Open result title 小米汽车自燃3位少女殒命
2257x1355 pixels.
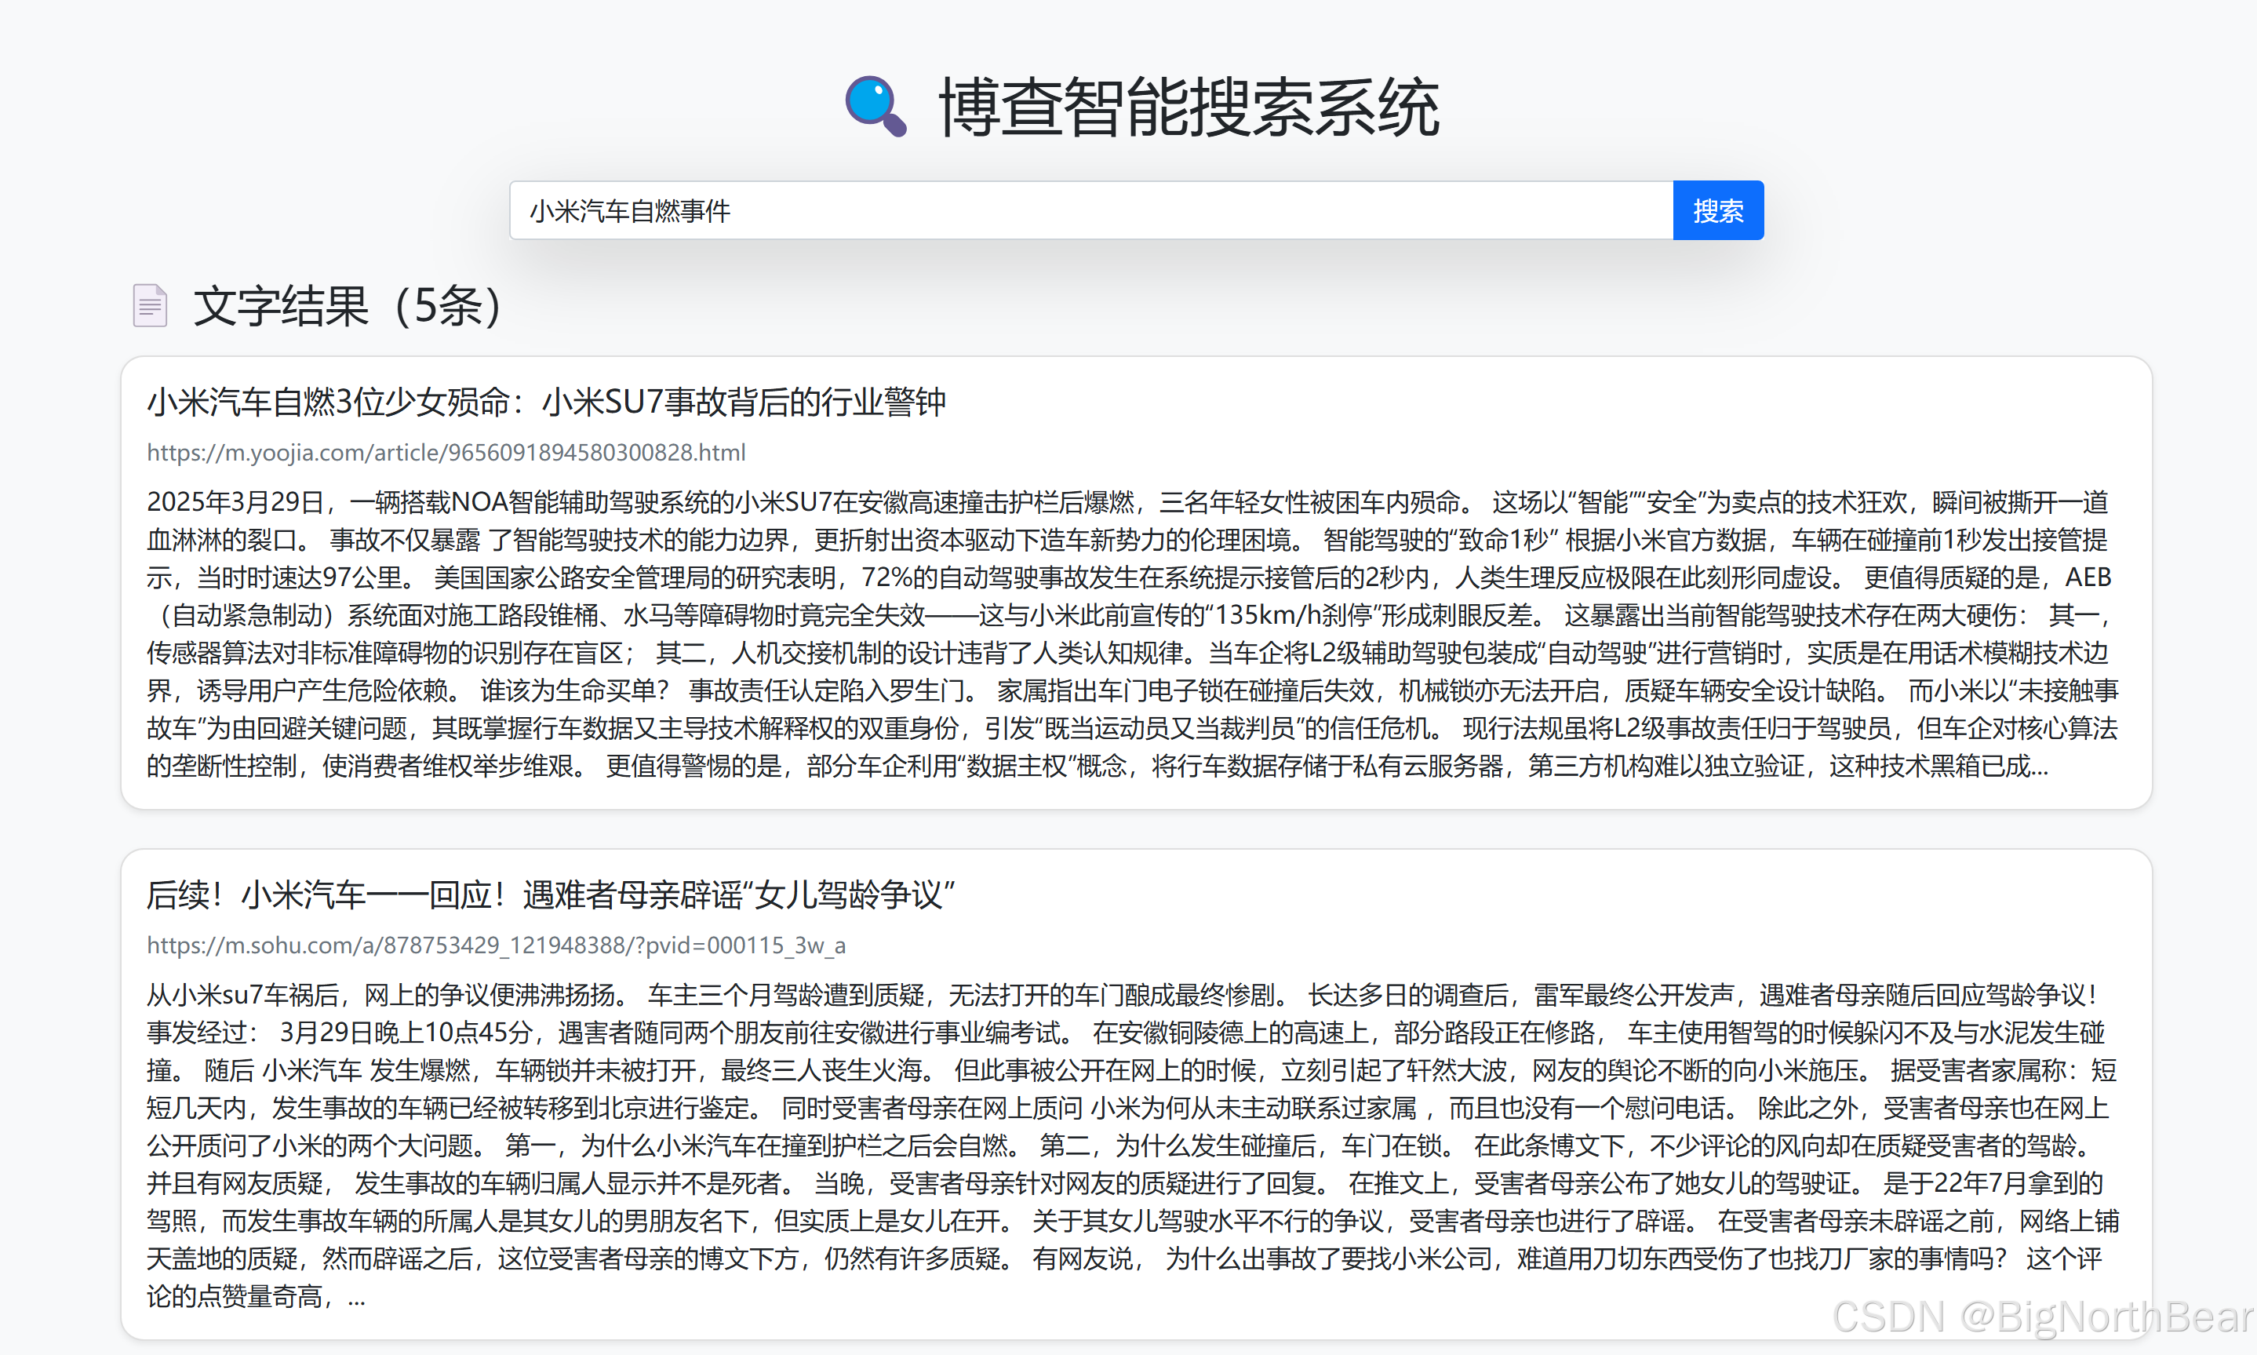pyautogui.click(x=546, y=402)
